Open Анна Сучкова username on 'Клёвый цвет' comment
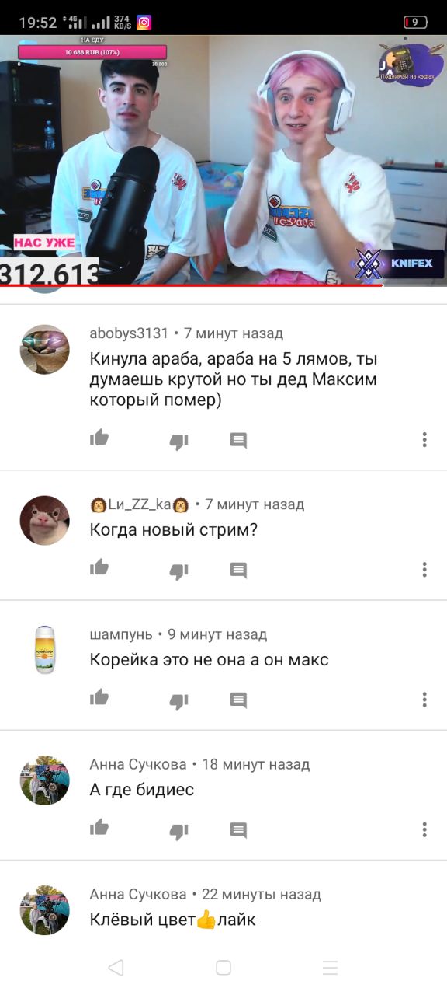Screen dimensions: 447x995 (138, 894)
